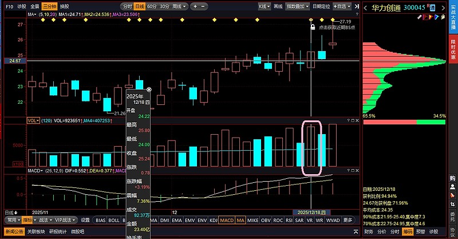Screen dimensions: 458x239
Task: Click the lock icon above the candlestick
Action: 313,27
